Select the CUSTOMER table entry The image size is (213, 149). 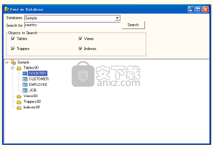[x=39, y=79]
